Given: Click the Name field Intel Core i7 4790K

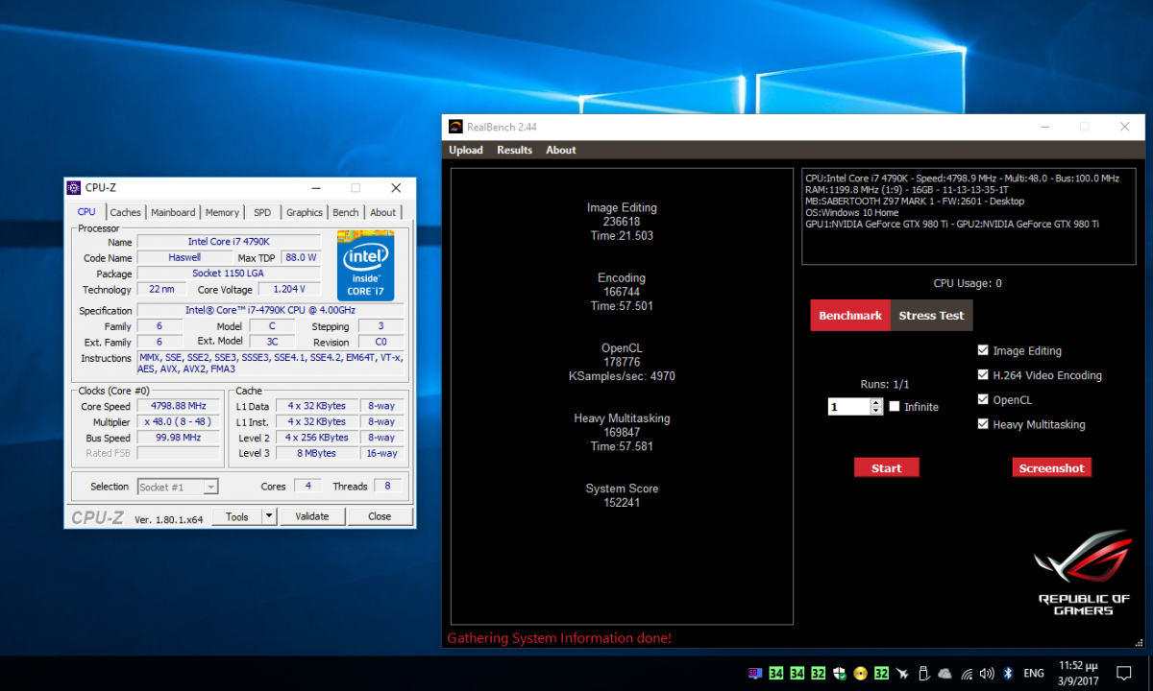Looking at the screenshot, I should (229, 242).
